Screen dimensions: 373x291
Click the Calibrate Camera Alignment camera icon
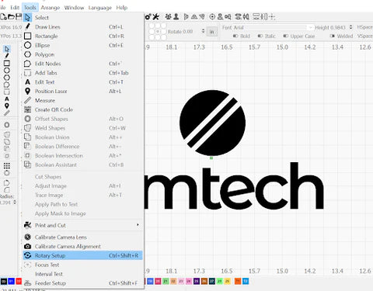(x=28, y=246)
